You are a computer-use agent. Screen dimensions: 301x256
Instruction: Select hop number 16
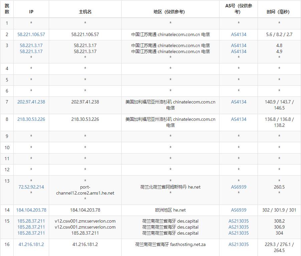7,245
